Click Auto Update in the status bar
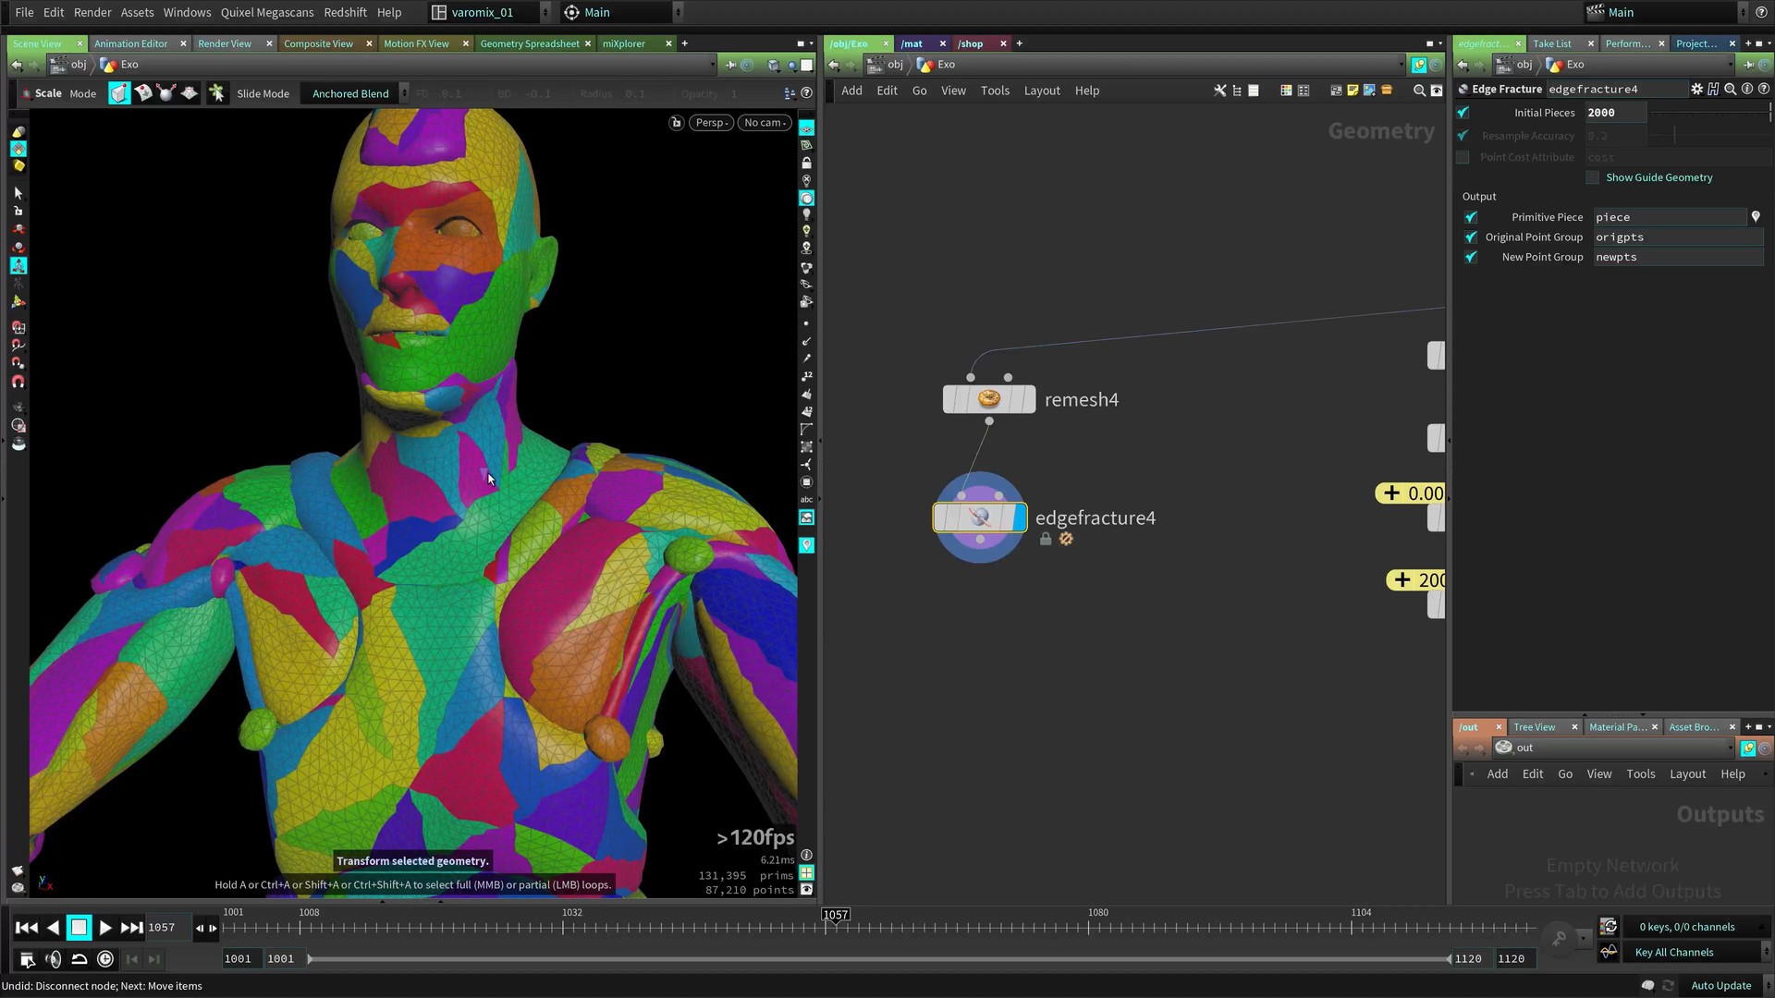 [x=1720, y=986]
